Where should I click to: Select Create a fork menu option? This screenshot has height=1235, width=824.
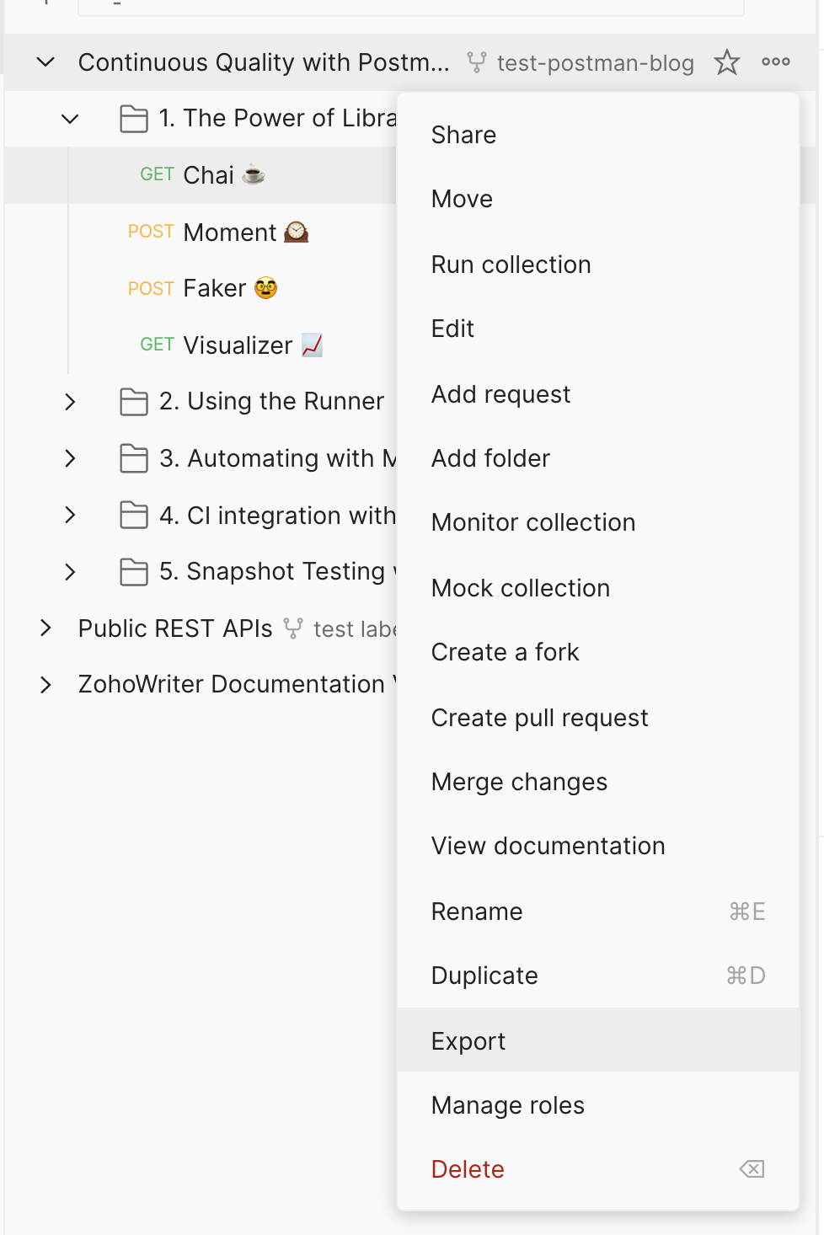505,652
